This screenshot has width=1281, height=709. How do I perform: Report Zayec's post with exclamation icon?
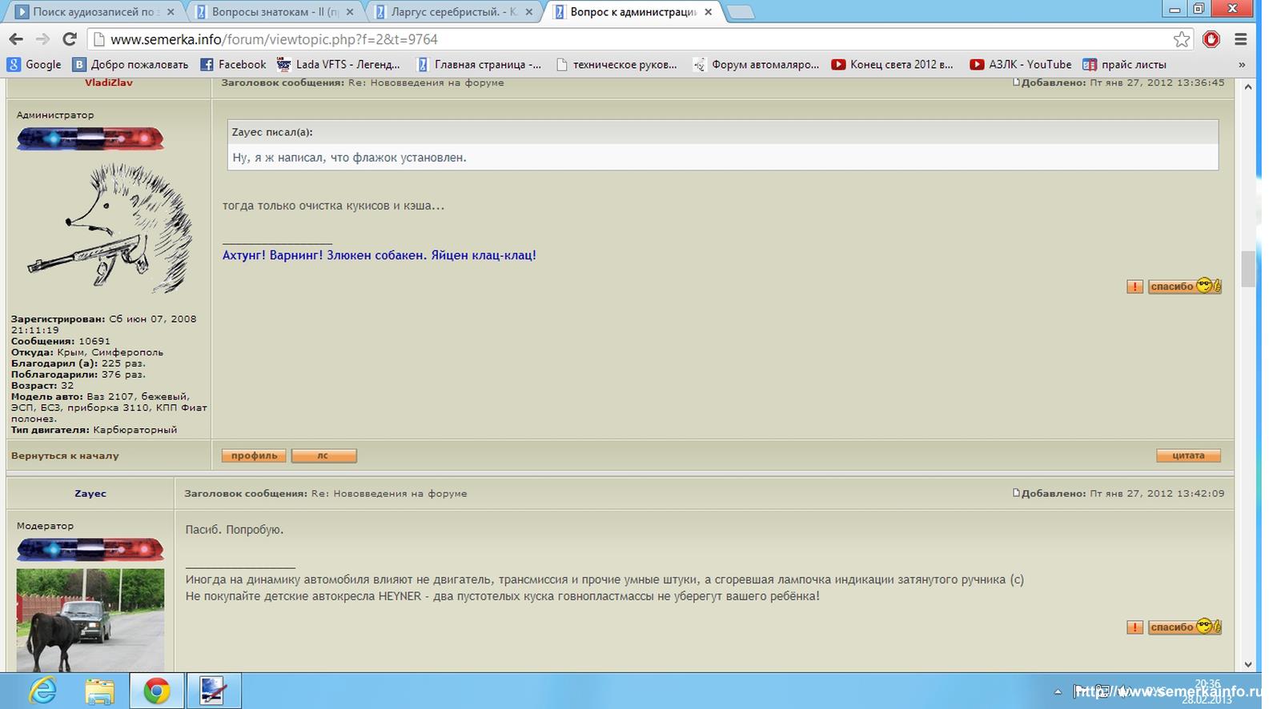tap(1134, 627)
